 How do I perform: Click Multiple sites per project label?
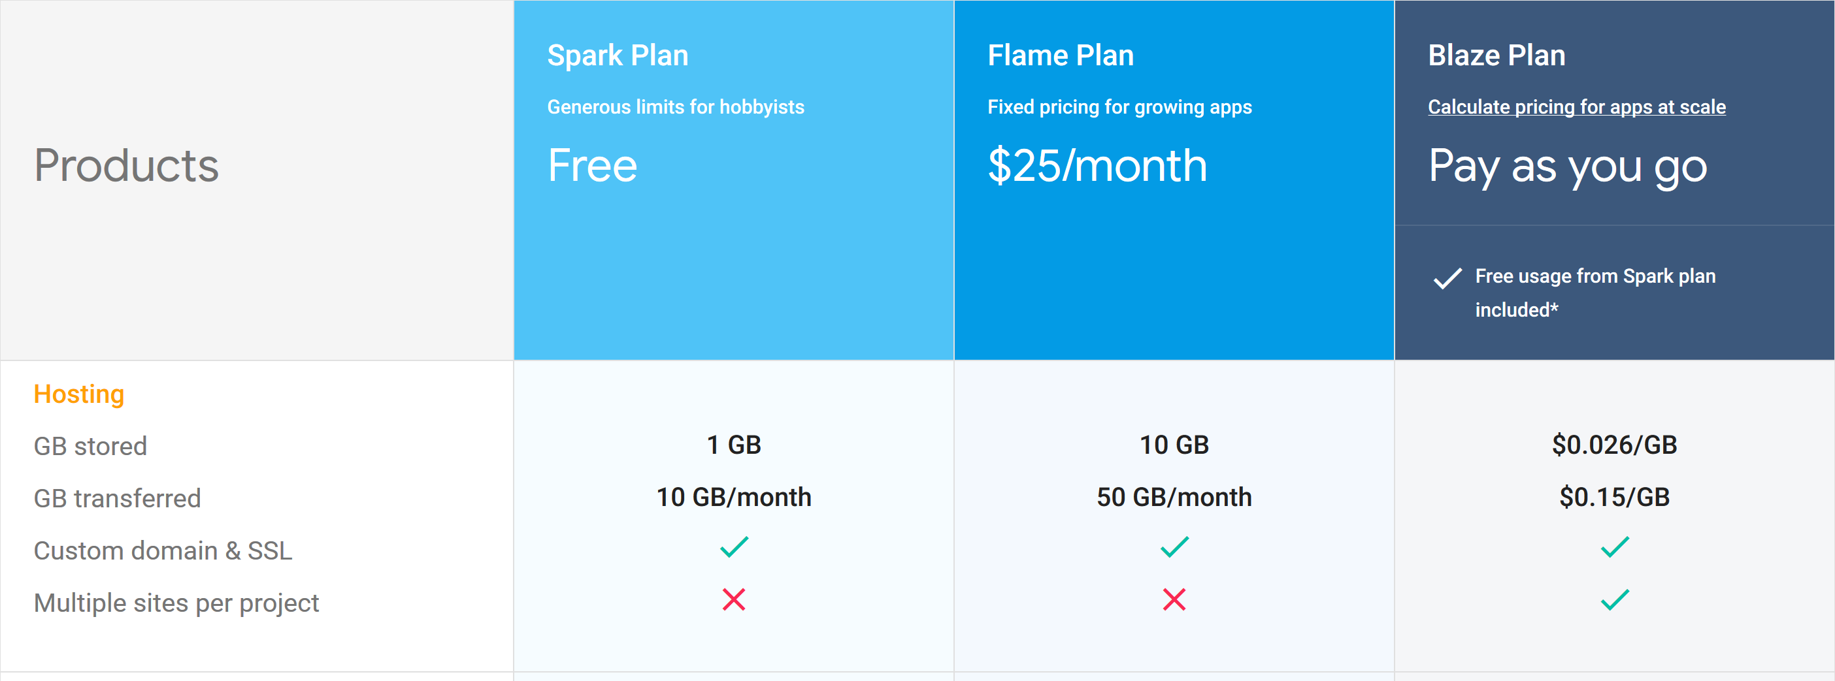(176, 603)
